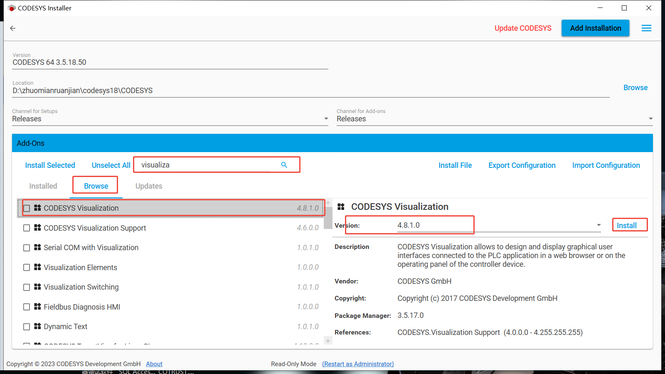Select the Visualization Switching checkbox
This screenshot has width=665, height=374.
[x=27, y=287]
